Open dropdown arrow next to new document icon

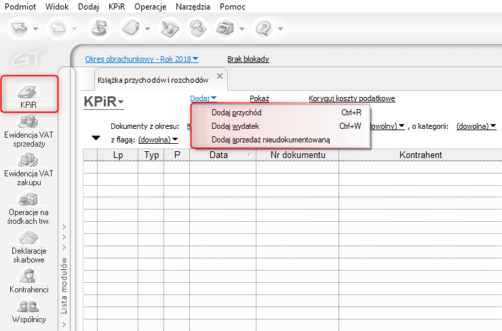tap(147, 28)
